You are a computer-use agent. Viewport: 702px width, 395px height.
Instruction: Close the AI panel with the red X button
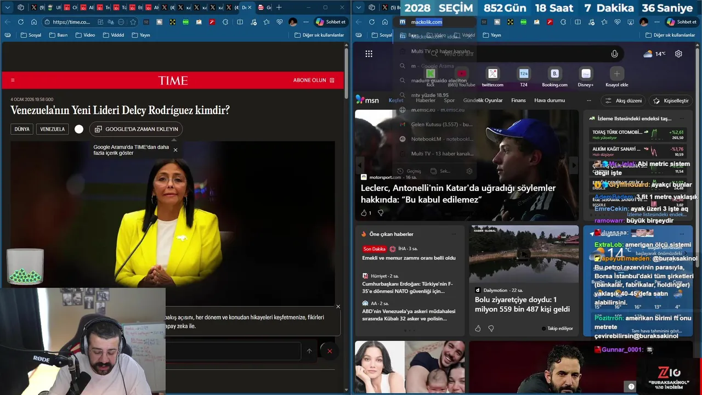[330, 351]
